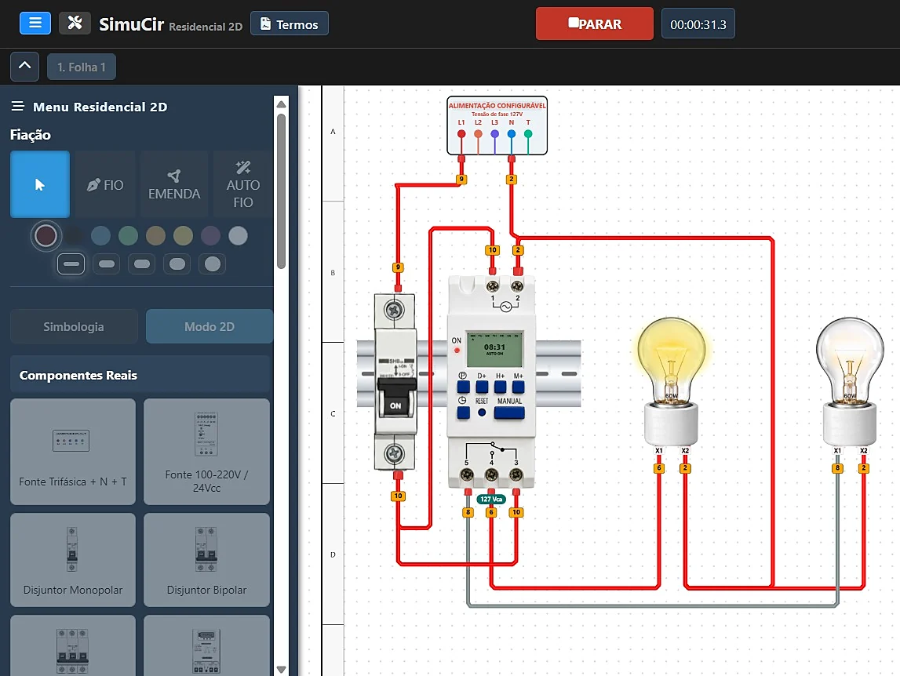Click the timer's clock button

[x=463, y=412]
